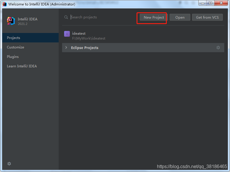Open the ideatest recent project

(143, 36)
